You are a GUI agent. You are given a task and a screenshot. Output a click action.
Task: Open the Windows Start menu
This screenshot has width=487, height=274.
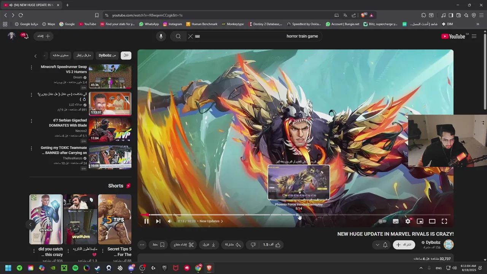[8, 268]
